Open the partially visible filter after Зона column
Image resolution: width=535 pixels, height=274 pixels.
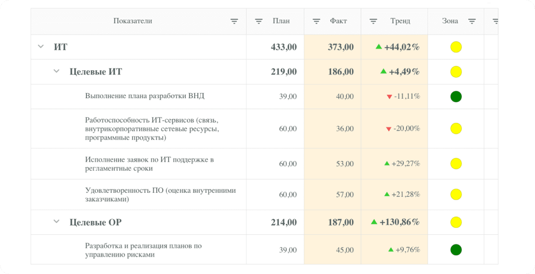[x=495, y=21]
